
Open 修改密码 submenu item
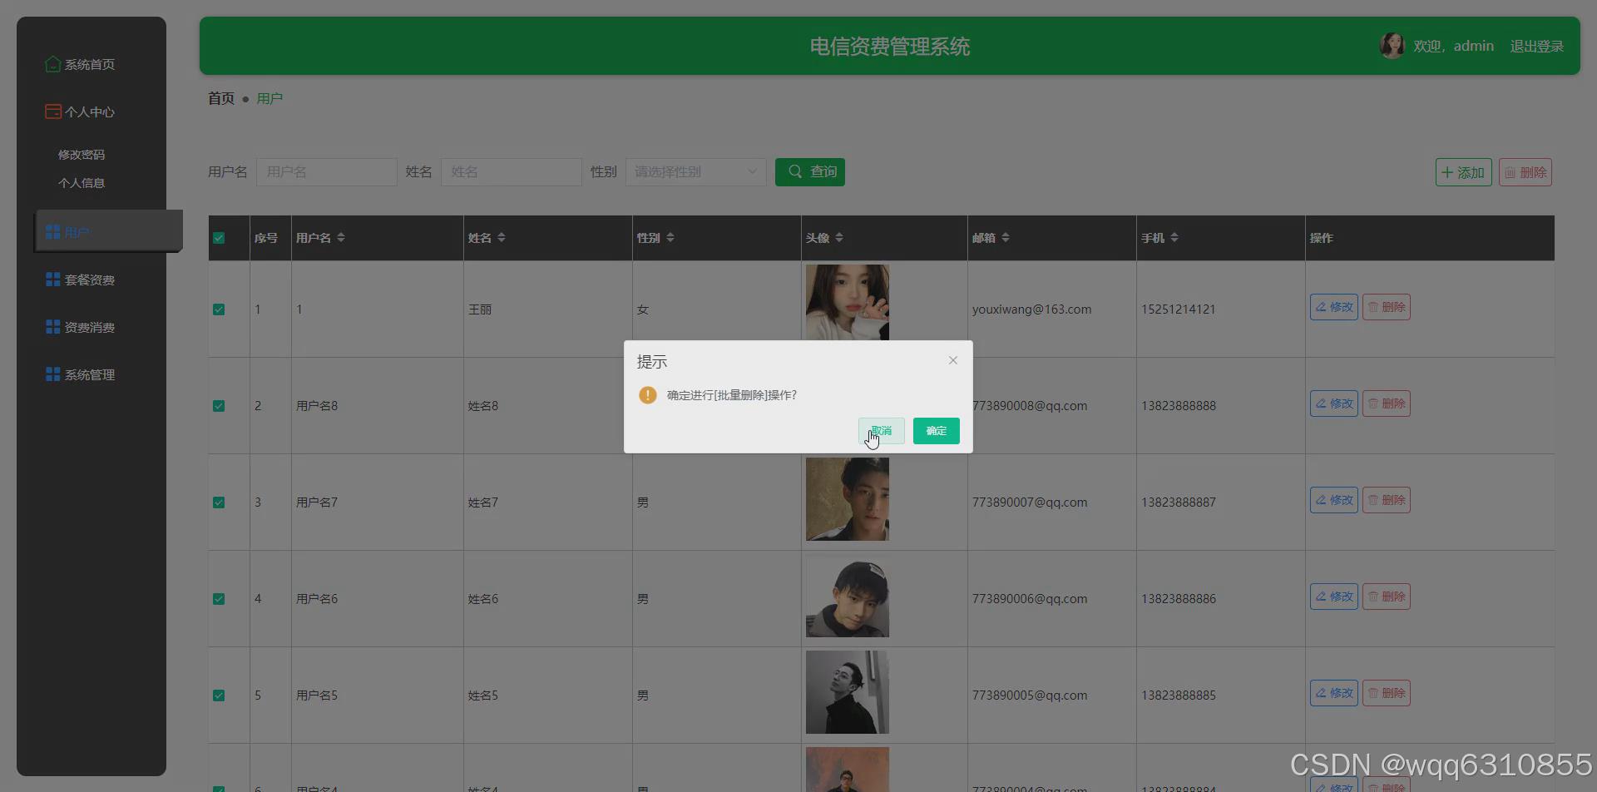tap(82, 155)
